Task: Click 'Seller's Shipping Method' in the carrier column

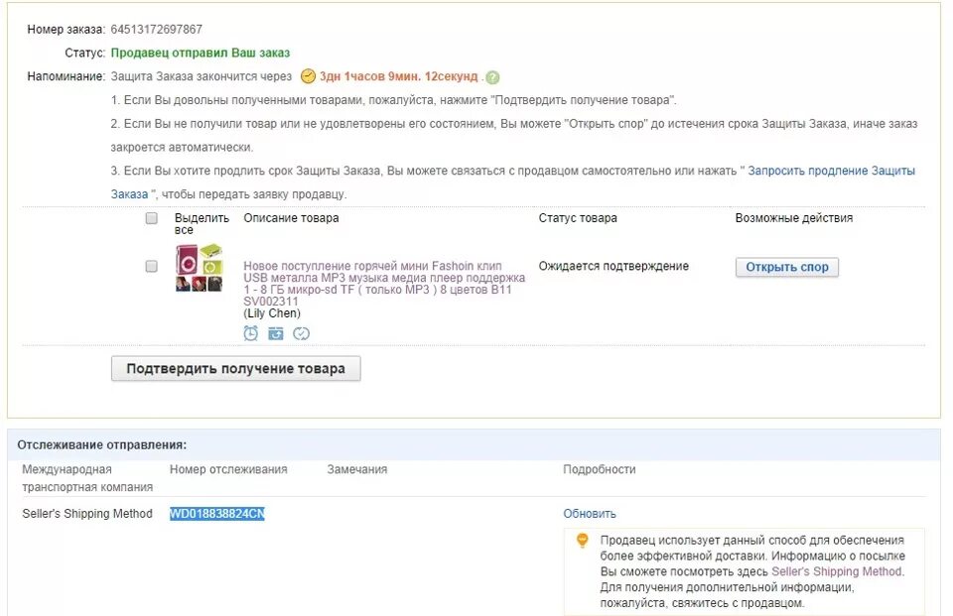Action: point(87,514)
